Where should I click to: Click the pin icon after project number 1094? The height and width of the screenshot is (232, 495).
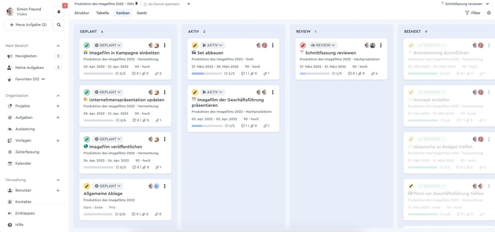pos(136,4)
